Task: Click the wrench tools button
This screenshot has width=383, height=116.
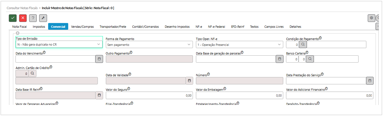Action: point(43,18)
